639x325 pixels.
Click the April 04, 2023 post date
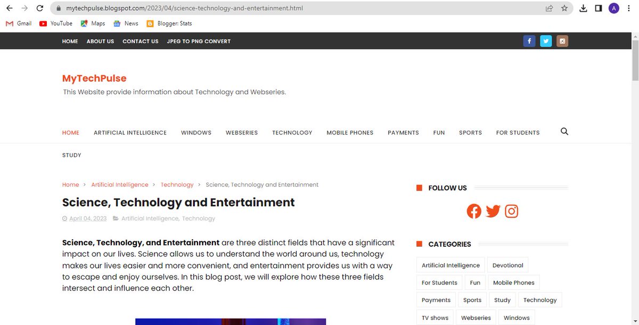pos(88,218)
